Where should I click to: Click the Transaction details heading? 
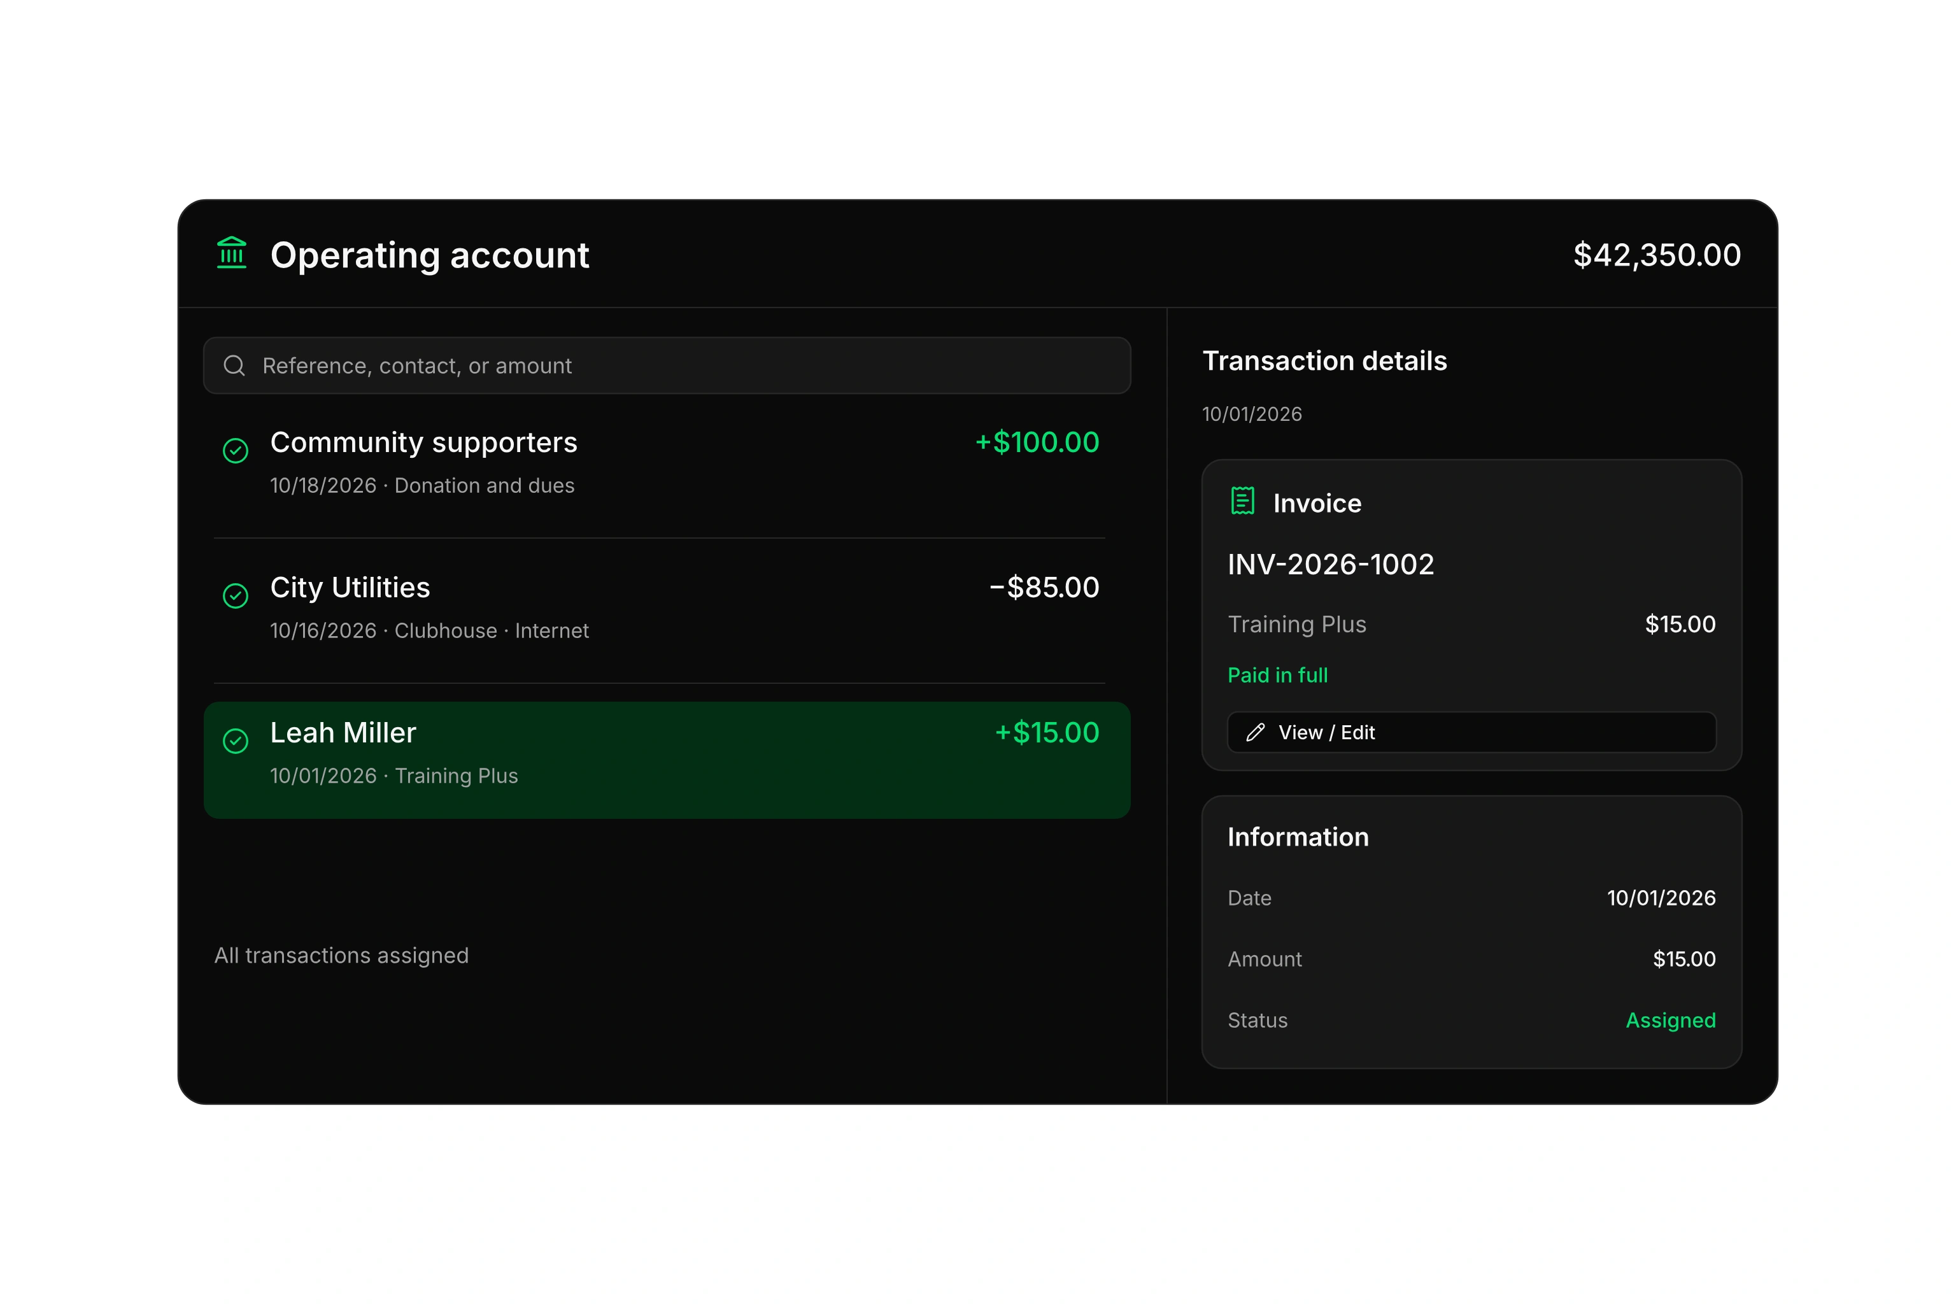1325,361
